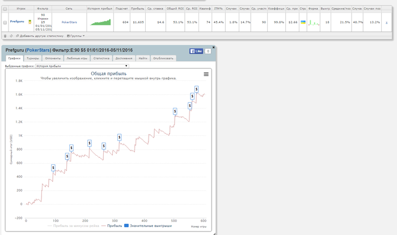Click the $ marker just above the 1K gridline
This screenshot has height=235, width=397.
[x=119, y=137]
